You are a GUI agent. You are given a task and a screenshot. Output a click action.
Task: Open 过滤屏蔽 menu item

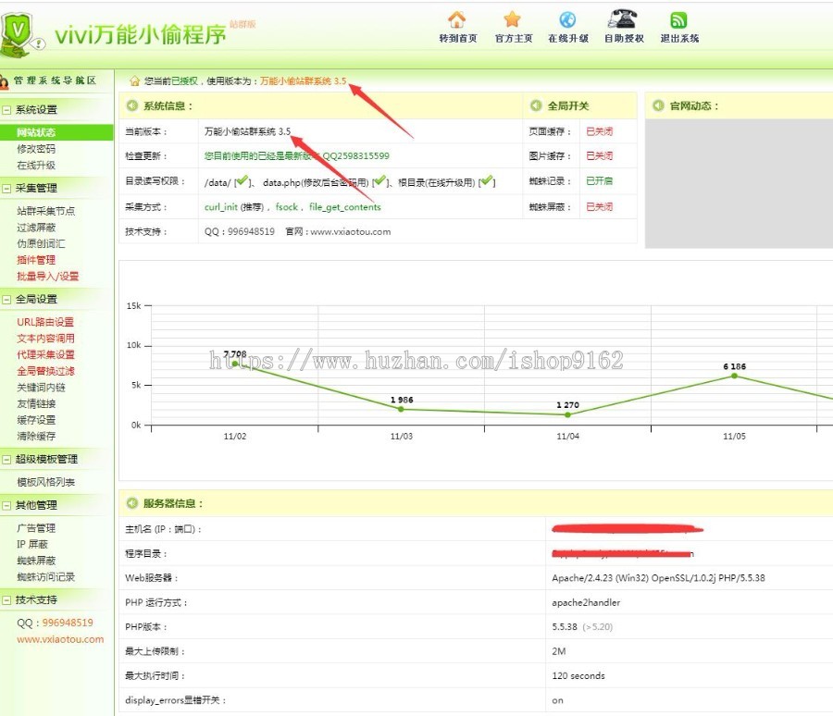click(x=36, y=228)
